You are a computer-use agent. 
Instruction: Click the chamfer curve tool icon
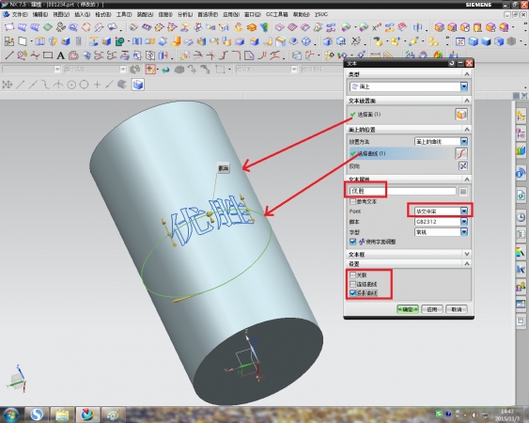tap(249, 55)
